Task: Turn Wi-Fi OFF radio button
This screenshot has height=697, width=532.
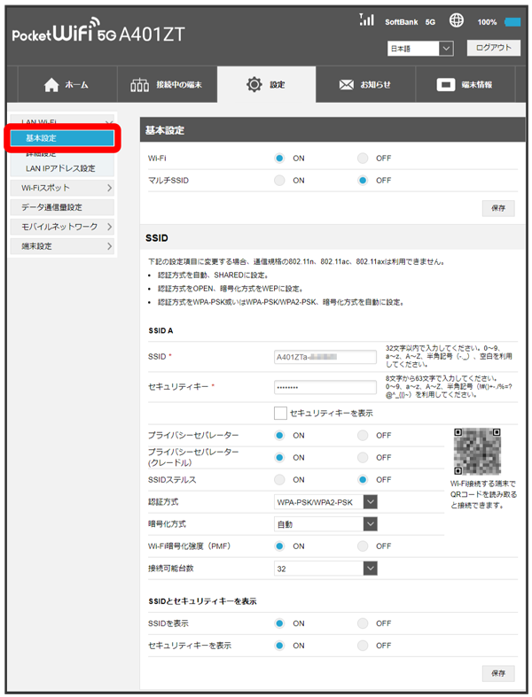Action: pyautogui.click(x=363, y=159)
